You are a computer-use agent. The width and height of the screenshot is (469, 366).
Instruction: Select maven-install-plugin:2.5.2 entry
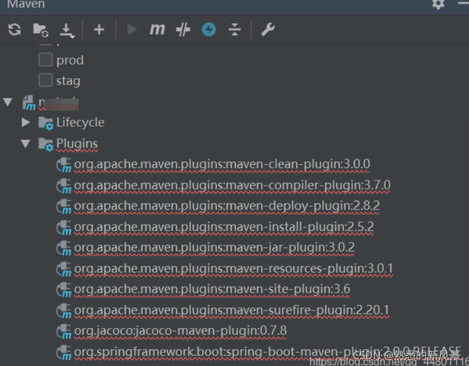tap(224, 227)
